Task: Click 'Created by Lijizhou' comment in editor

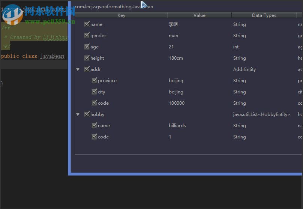Action: tap(39, 37)
